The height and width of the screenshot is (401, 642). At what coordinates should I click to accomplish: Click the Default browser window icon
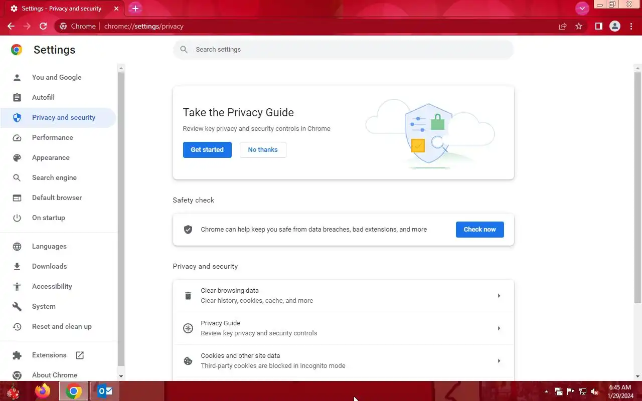click(17, 197)
